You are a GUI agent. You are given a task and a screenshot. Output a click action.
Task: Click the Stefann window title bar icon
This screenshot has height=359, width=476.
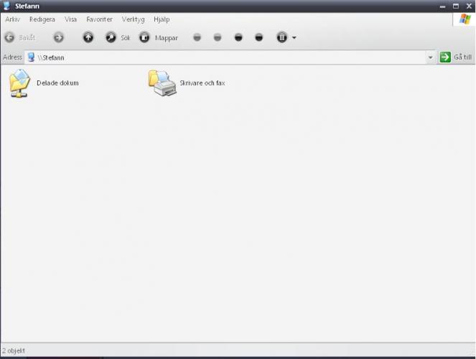[x=6, y=6]
